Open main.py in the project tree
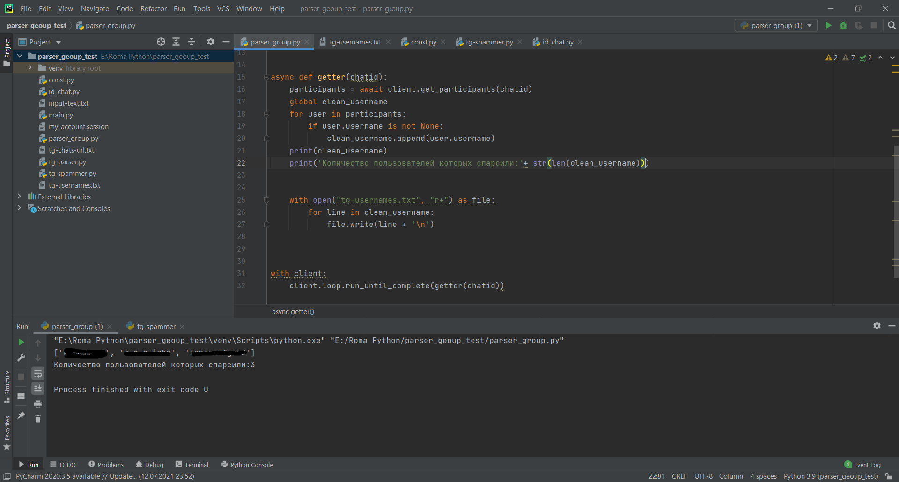The width and height of the screenshot is (899, 482). [x=61, y=115]
